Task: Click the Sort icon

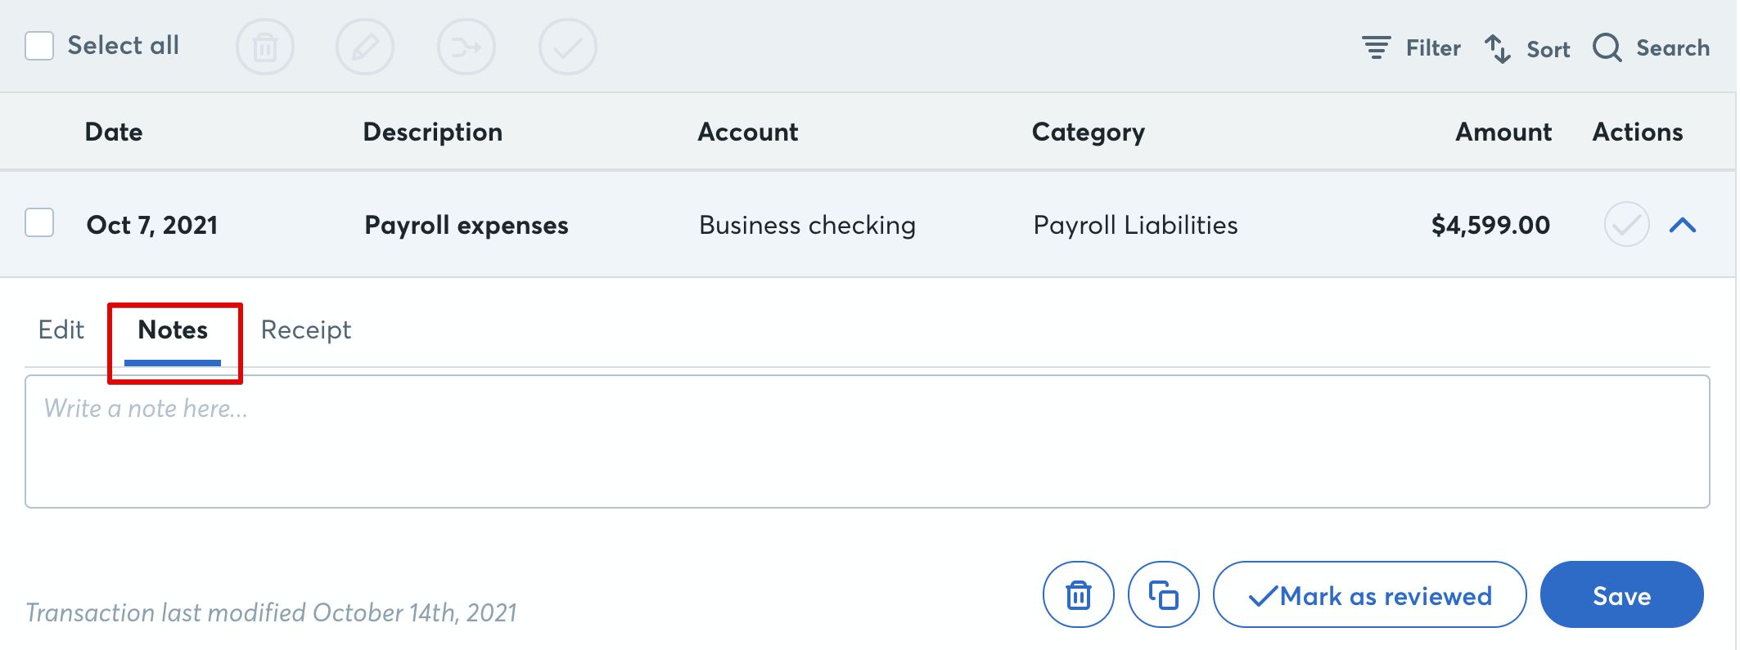Action: pos(1527,47)
